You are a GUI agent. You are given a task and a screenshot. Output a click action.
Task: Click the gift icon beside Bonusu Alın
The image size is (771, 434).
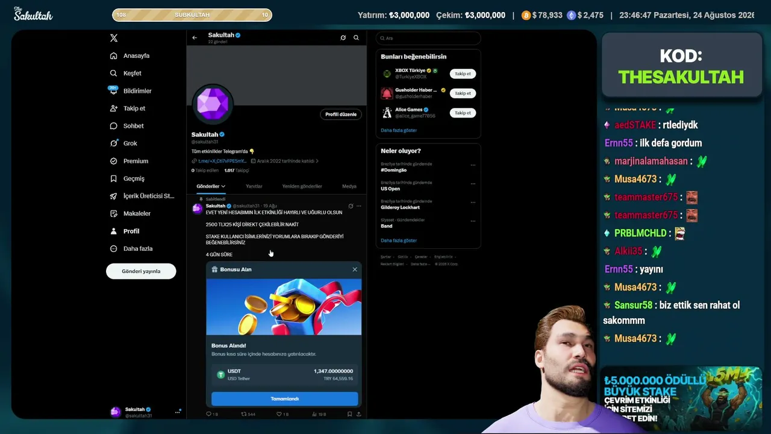point(214,269)
